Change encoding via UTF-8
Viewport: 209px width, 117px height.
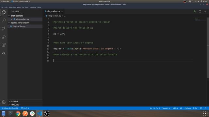click(x=175, y=108)
